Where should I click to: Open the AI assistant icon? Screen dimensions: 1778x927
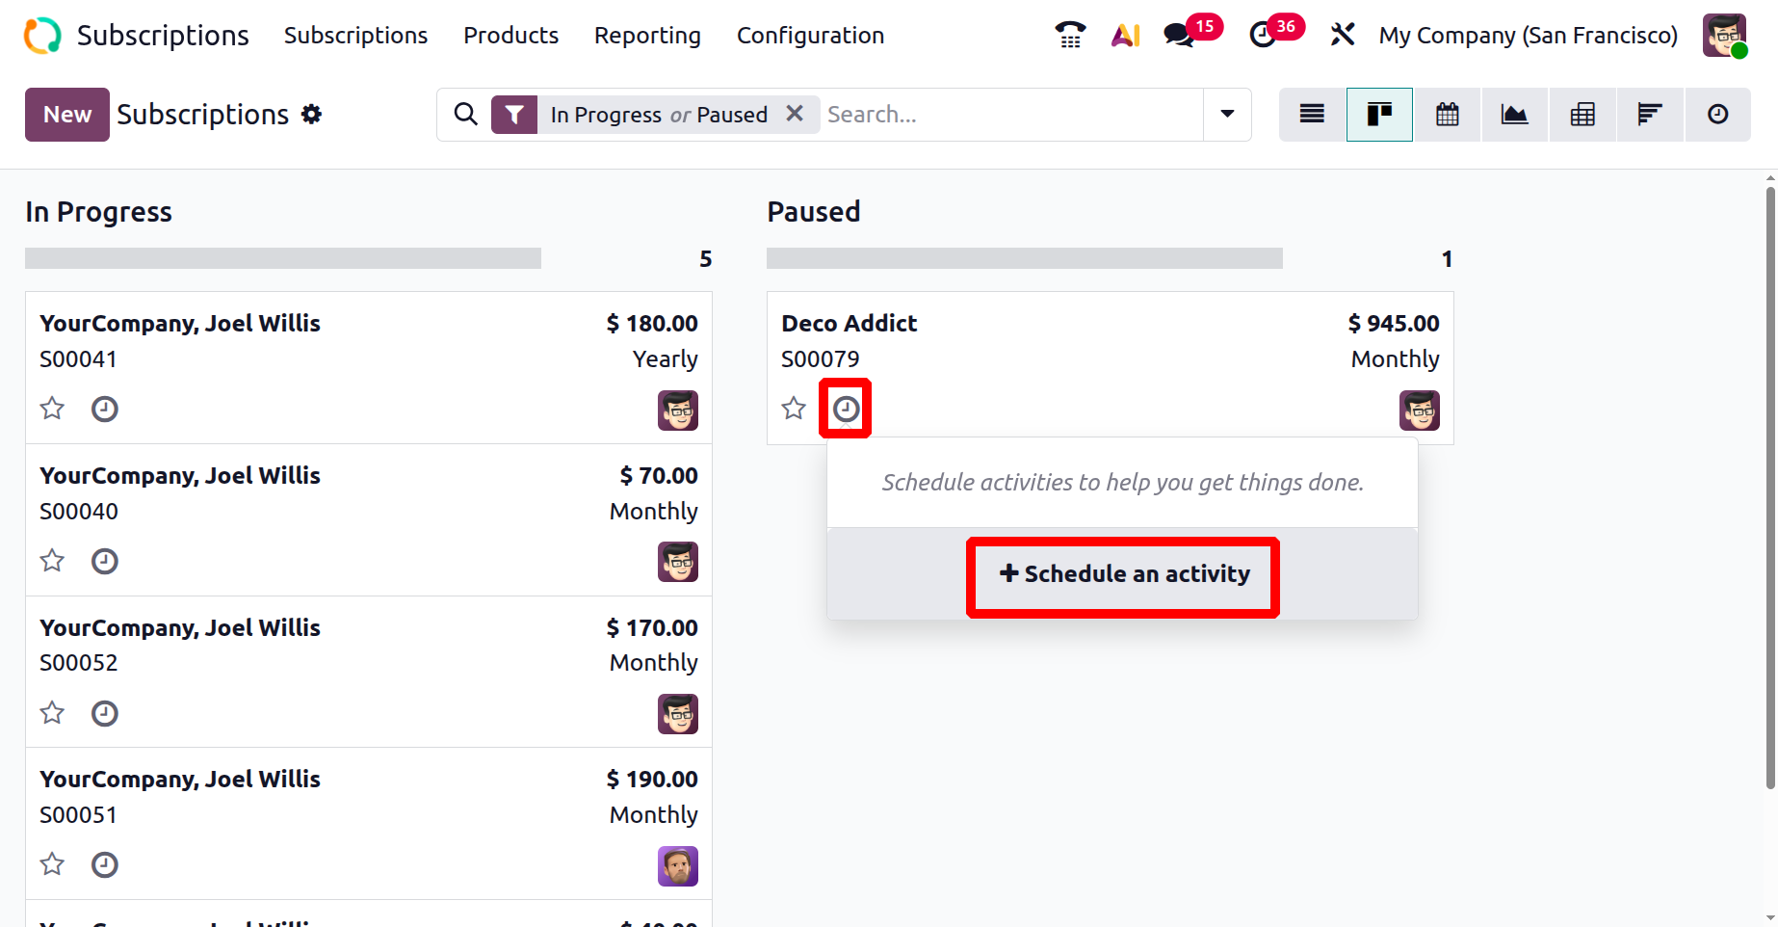1125,36
